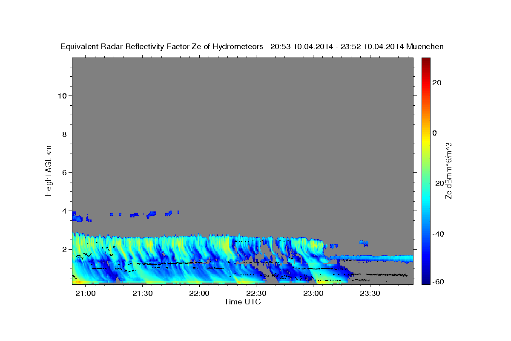Click the dark blue bottom of the colorbar
This screenshot has width=511, height=341.
click(425, 281)
